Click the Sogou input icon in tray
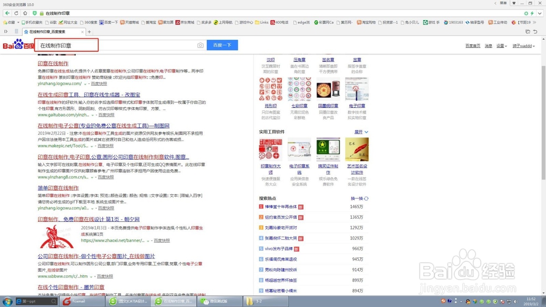This screenshot has width=546, height=307. click(443, 301)
